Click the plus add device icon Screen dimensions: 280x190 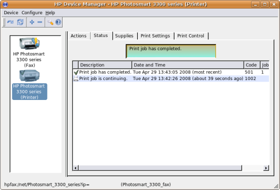[x=32, y=22]
